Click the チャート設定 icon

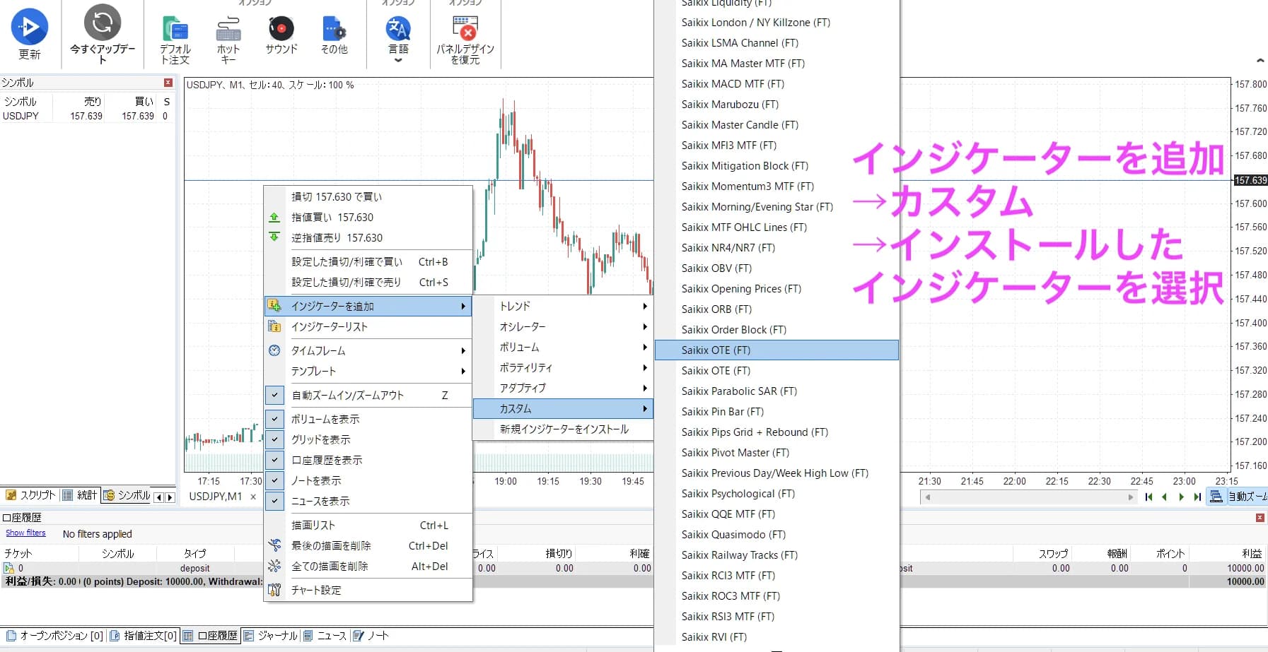coord(274,590)
